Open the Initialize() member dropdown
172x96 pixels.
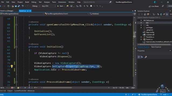(111, 14)
